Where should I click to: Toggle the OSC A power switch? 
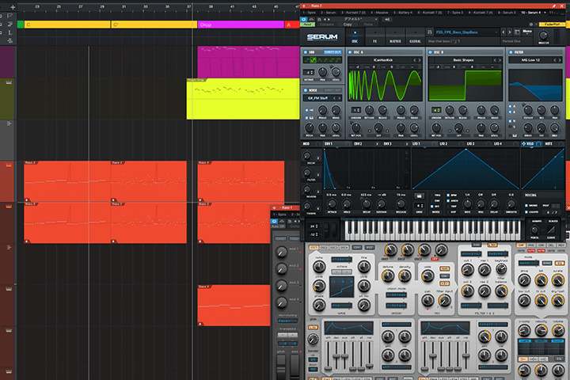[350, 52]
